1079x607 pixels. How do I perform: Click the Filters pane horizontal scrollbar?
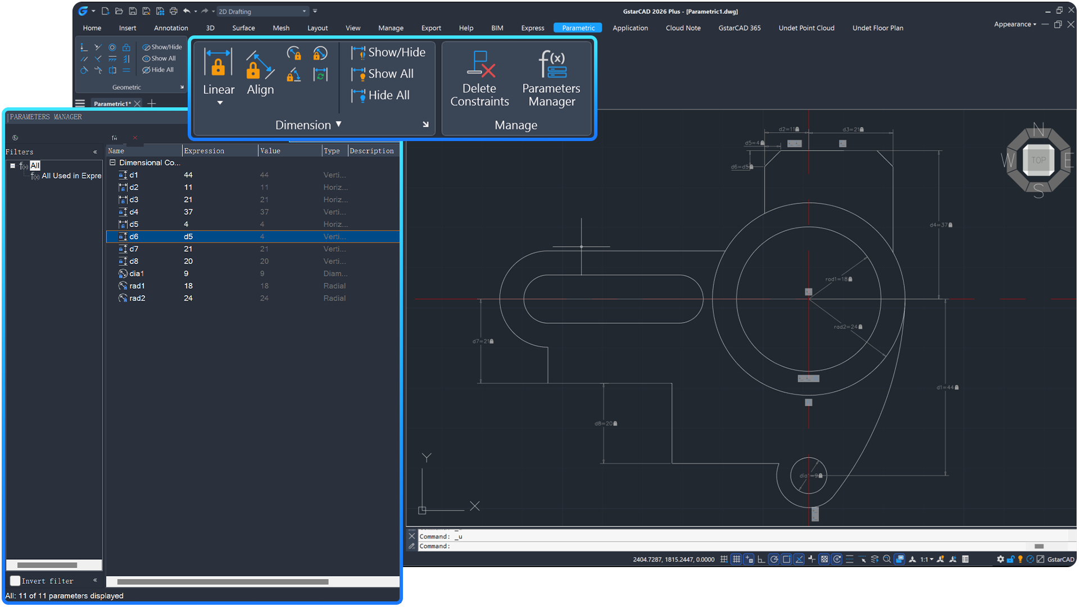pyautogui.click(x=47, y=565)
